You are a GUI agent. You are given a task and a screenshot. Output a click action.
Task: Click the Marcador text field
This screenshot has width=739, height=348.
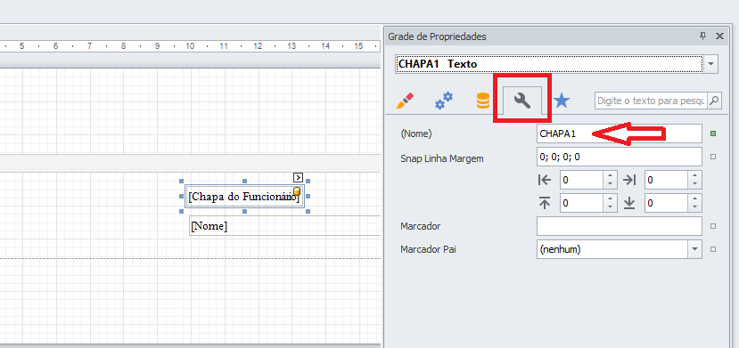tap(620, 226)
